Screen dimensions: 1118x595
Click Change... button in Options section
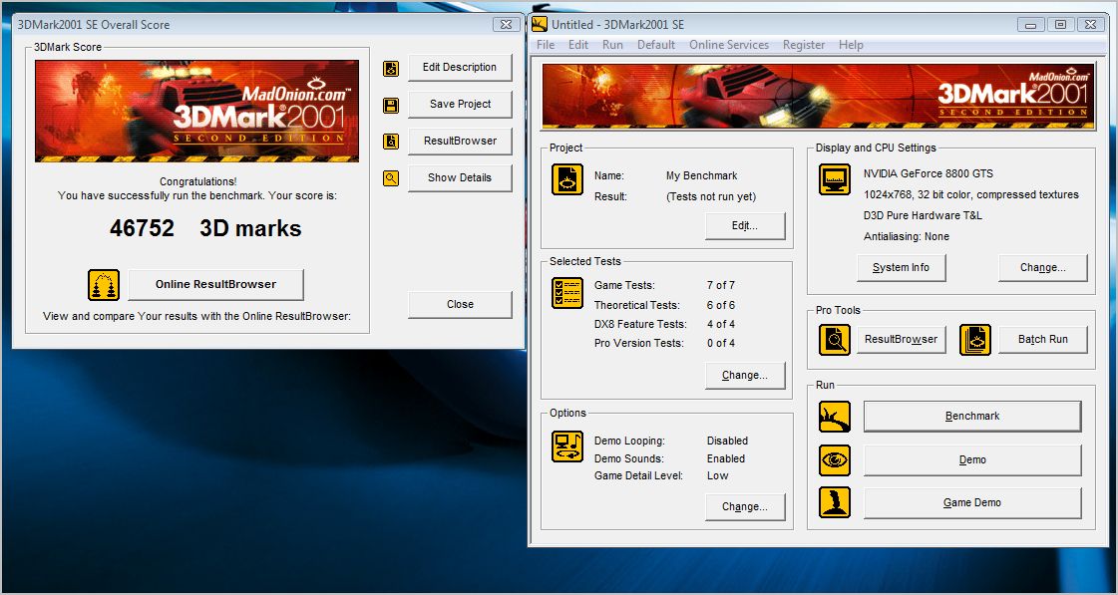[x=745, y=507]
